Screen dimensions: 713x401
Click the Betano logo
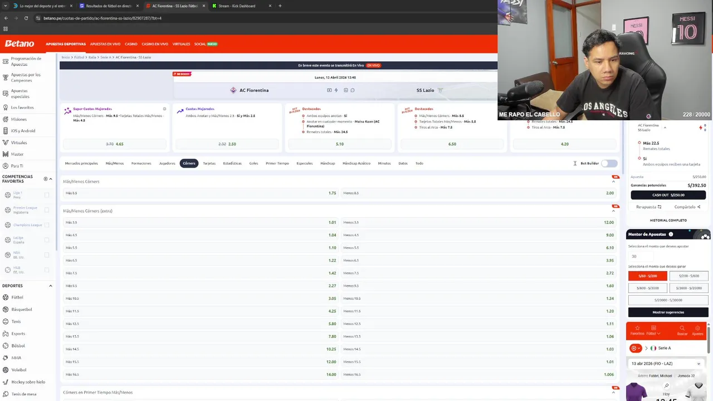coord(19,43)
